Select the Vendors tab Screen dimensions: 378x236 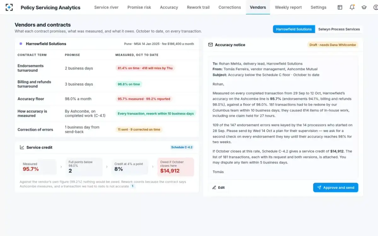tap(258, 7)
